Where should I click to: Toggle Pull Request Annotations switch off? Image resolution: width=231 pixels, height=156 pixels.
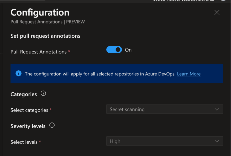click(x=114, y=50)
